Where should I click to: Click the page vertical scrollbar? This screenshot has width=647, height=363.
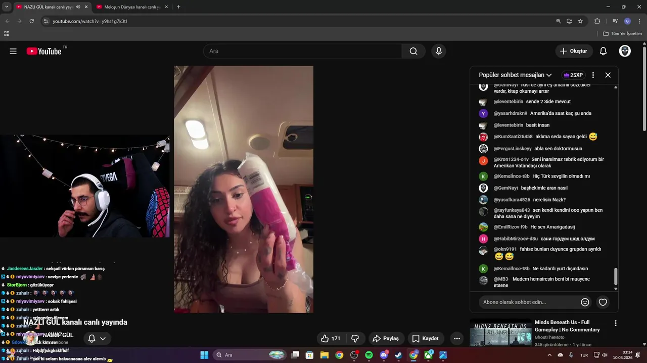tap(644, 88)
